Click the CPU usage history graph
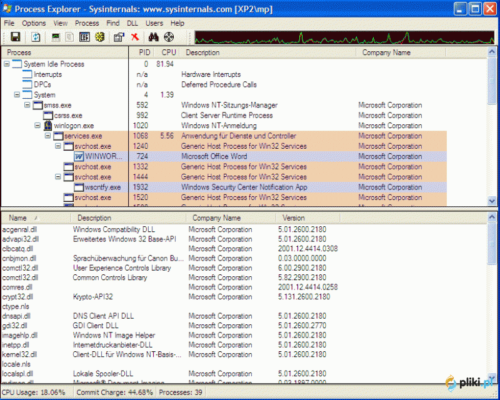The image size is (500, 400). [344, 37]
